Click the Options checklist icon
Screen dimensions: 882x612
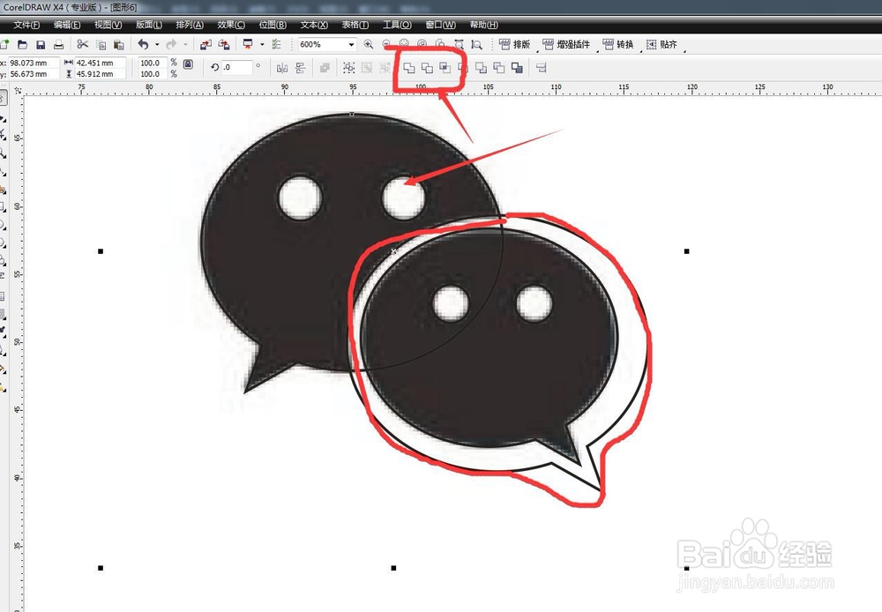click(276, 44)
